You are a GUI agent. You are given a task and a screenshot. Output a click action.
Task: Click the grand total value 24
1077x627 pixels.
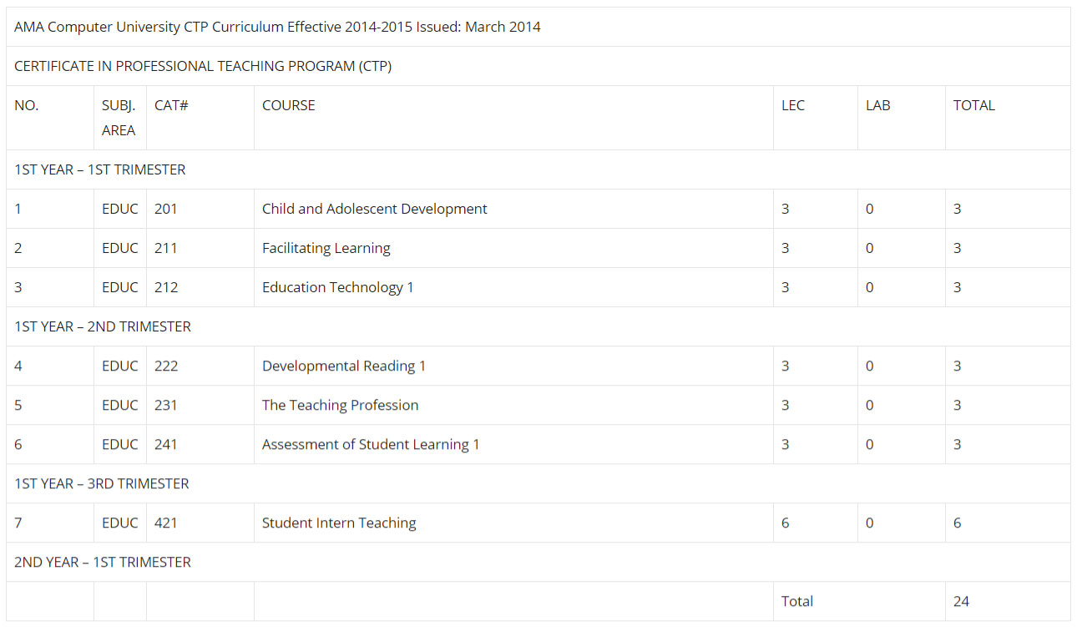tap(962, 601)
